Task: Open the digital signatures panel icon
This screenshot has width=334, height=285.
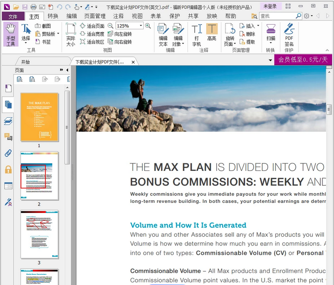Action: (8, 202)
